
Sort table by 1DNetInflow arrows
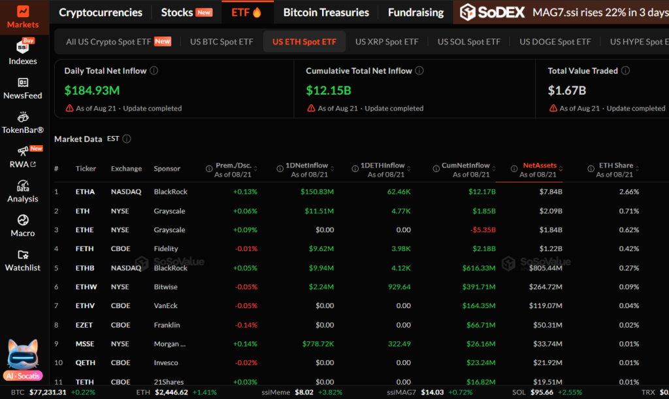(x=333, y=169)
